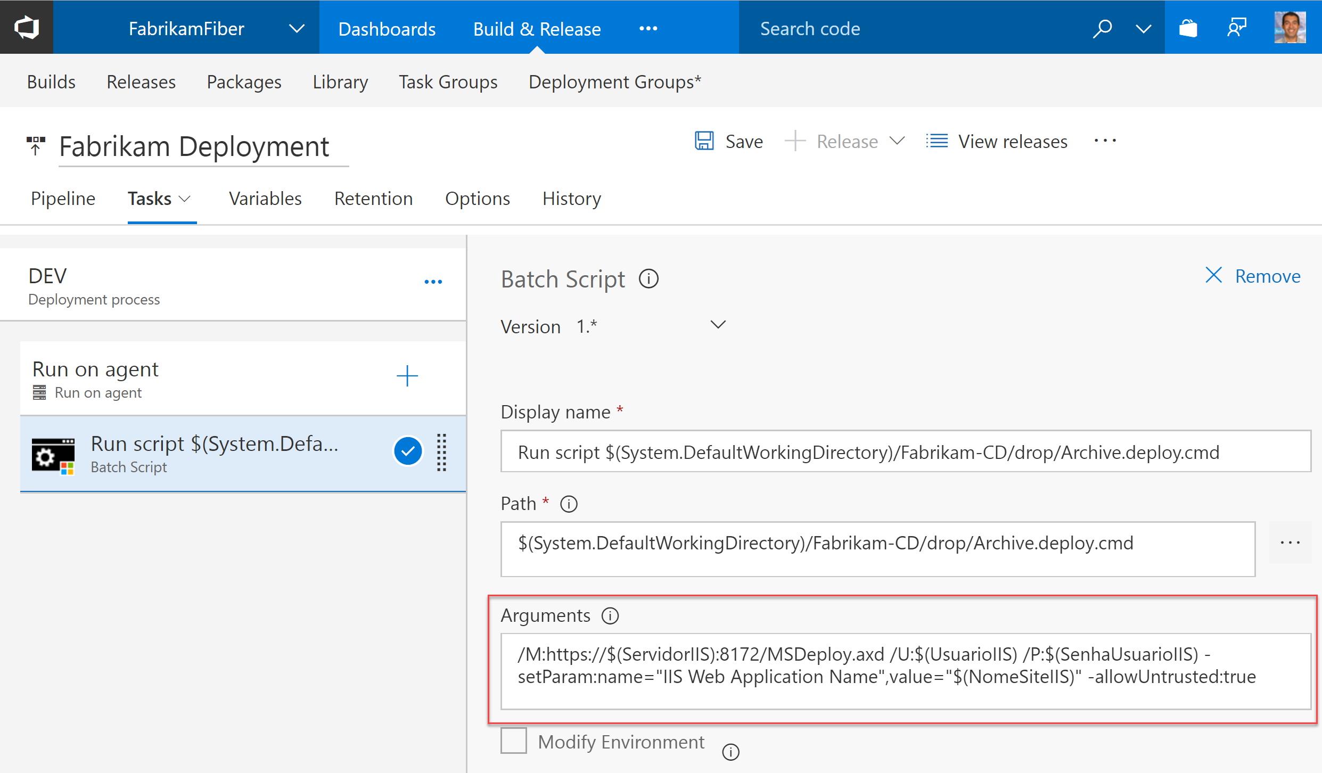
Task: Browse for Path with the ellipsis button
Action: [1290, 542]
